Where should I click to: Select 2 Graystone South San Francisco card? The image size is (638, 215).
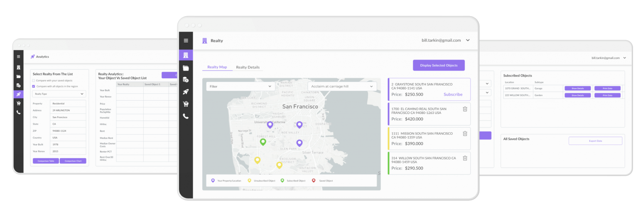tap(429, 89)
